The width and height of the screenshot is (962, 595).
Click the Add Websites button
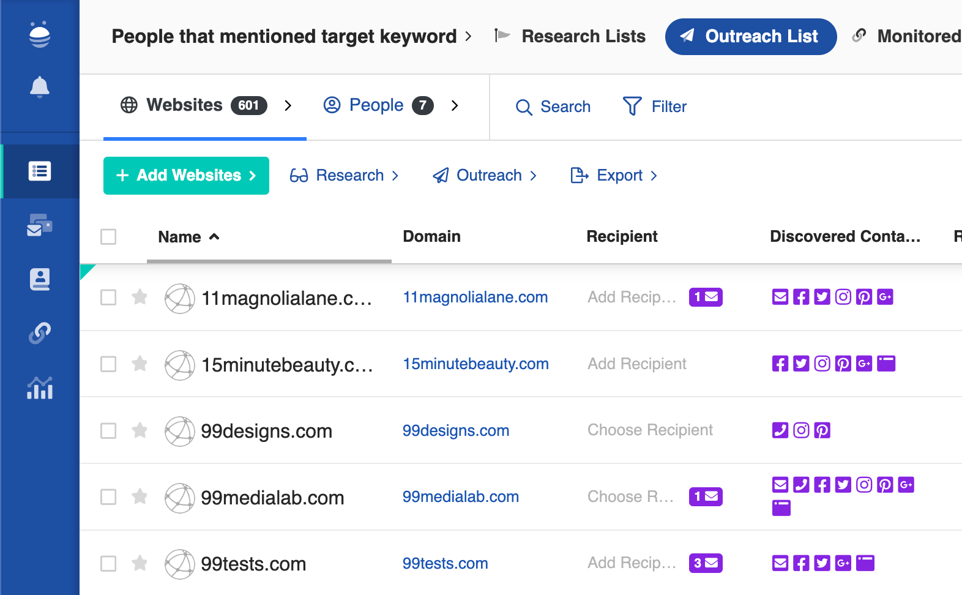coord(186,176)
